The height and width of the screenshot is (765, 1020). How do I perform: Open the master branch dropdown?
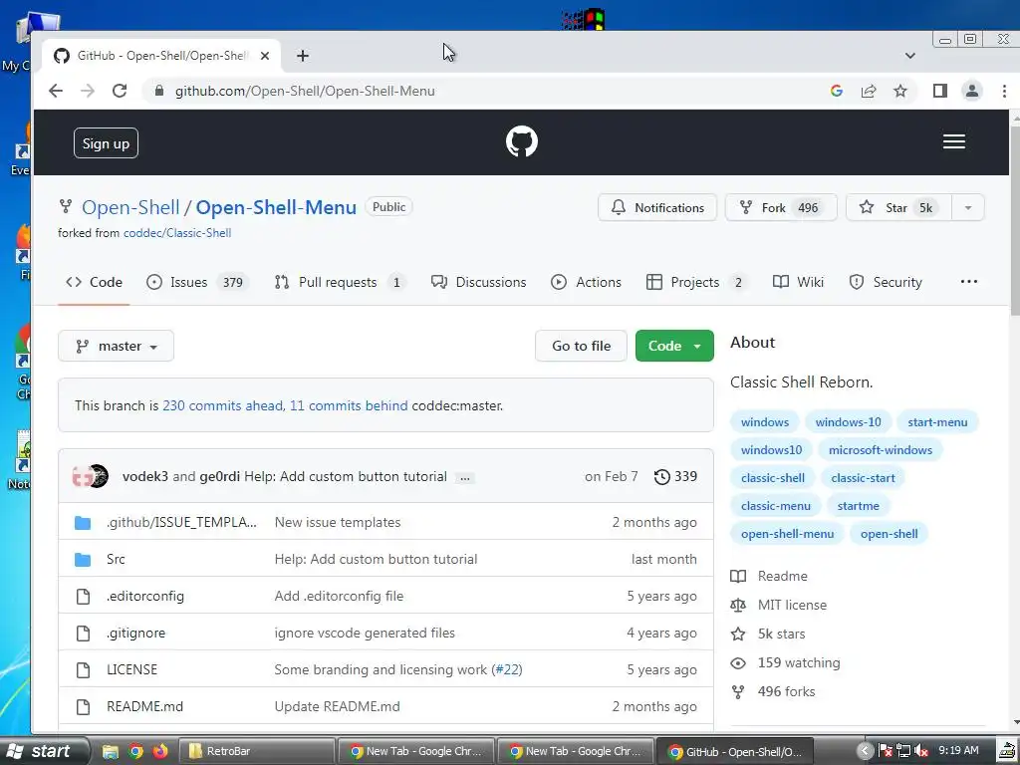pyautogui.click(x=116, y=346)
